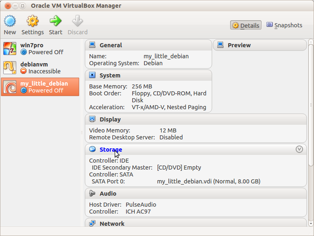Screen dimensions: 314x236
Task: Click the Display section heading
Action: click(110, 119)
